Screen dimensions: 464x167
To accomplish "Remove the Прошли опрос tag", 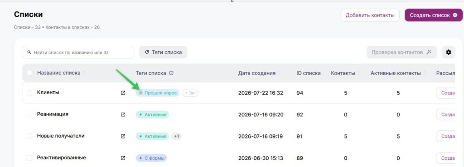I will (140, 93).
